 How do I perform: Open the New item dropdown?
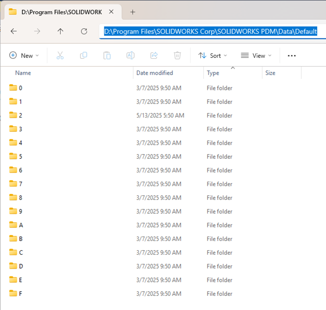pyautogui.click(x=24, y=55)
